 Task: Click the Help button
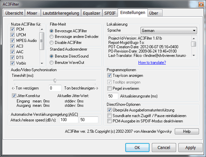click(187, 131)
